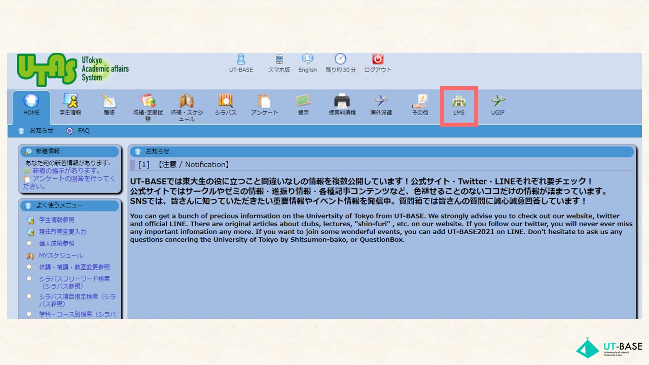Image resolution: width=649 pixels, height=365 pixels.
Task: Go to the 掲示 bulletin tab
Action: [x=303, y=105]
